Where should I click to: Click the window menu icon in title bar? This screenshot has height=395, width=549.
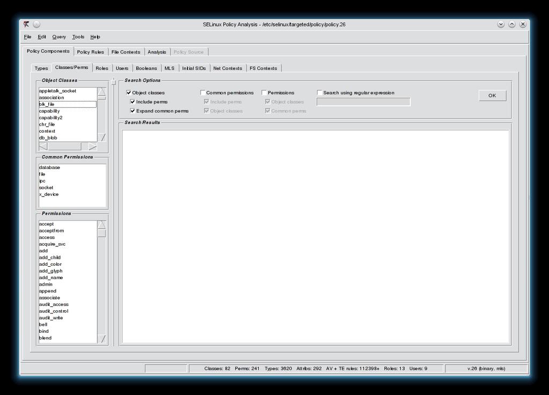tap(26, 24)
